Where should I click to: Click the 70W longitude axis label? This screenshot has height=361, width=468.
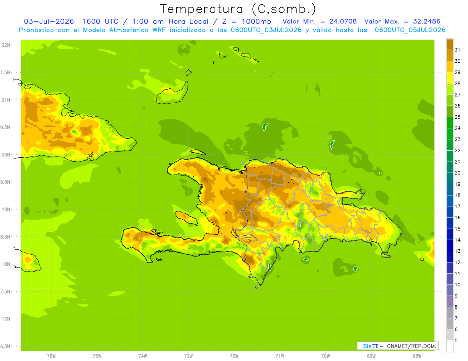point(326,356)
